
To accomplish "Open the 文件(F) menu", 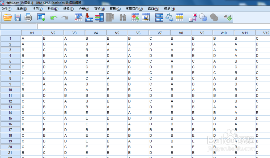I will pos(6,9).
